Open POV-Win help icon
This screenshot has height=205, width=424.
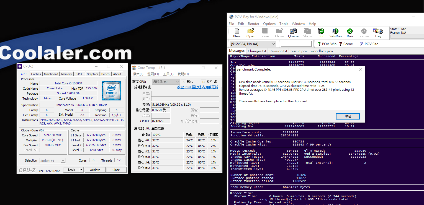click(x=319, y=44)
